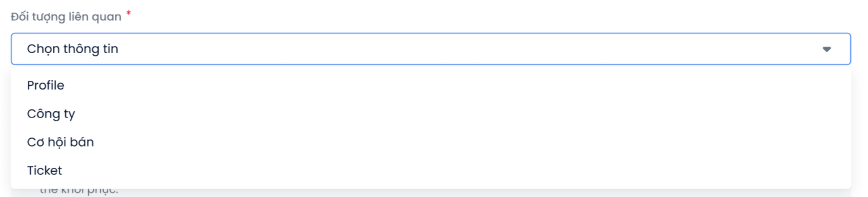
Task: Select Cơ hội bán option
Action: 430,142
